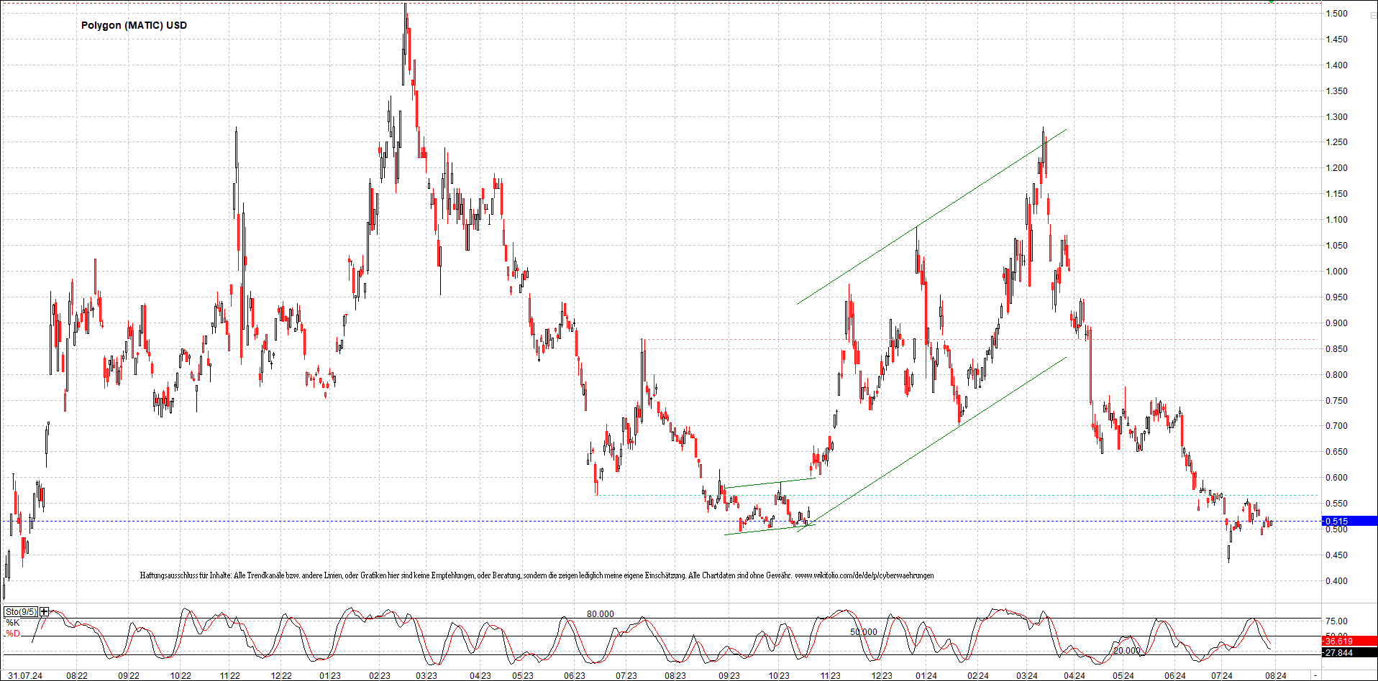This screenshot has height=681, width=1378.
Task: Click the 09|23 date axis label
Action: tap(729, 675)
